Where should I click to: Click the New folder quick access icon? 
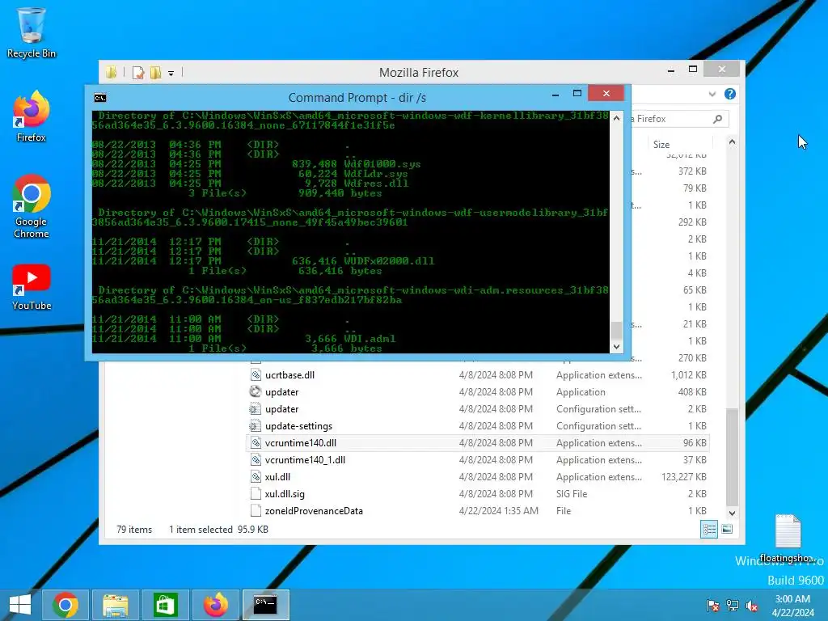tap(156, 72)
